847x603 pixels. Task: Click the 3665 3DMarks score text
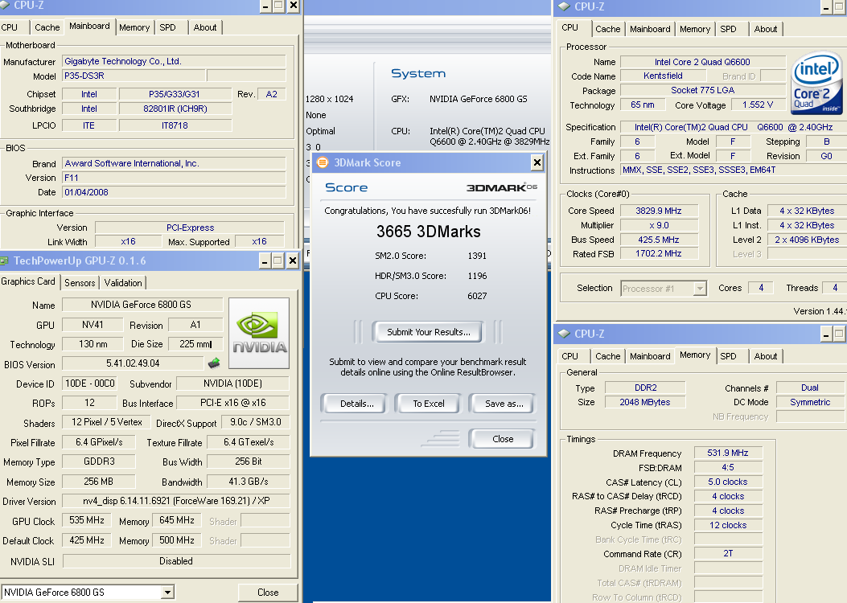[x=429, y=232]
